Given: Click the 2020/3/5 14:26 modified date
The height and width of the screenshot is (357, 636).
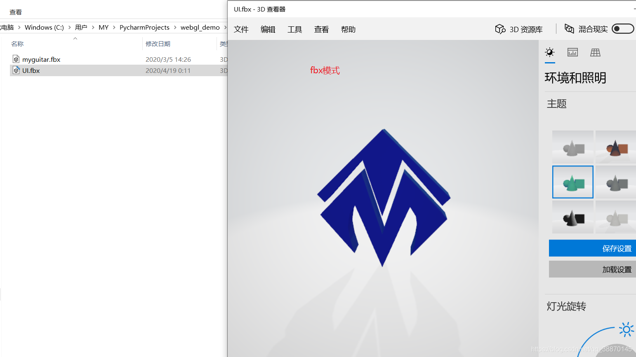Looking at the screenshot, I should click(168, 60).
